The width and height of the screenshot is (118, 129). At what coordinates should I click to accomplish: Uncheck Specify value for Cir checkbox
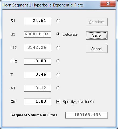58,102
